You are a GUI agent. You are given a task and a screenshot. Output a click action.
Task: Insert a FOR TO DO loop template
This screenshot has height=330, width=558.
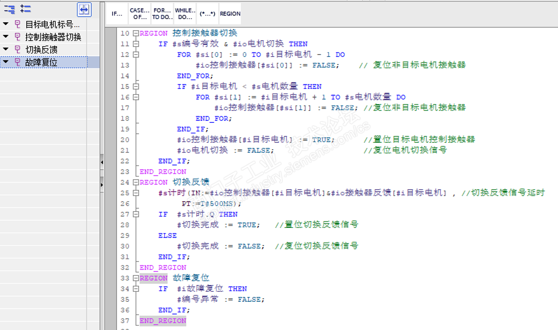162,14
